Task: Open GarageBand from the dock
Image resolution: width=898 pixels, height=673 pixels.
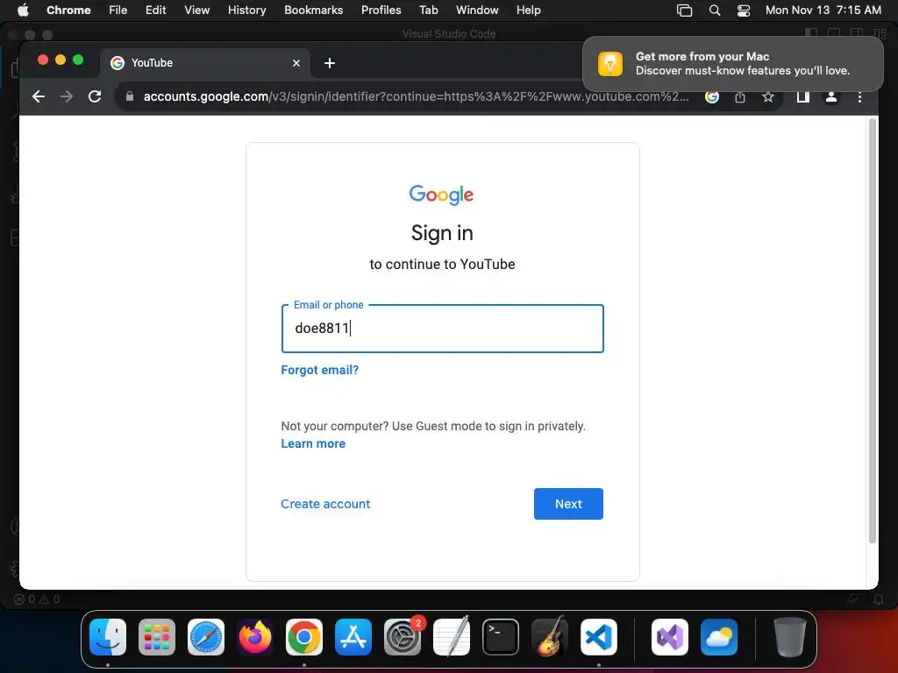Action: click(x=550, y=637)
